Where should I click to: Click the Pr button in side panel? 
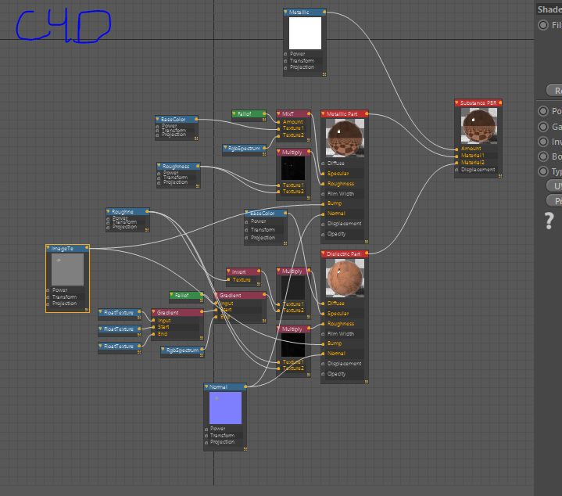click(554, 201)
